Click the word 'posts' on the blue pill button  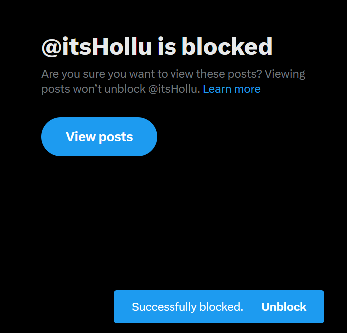click(116, 137)
